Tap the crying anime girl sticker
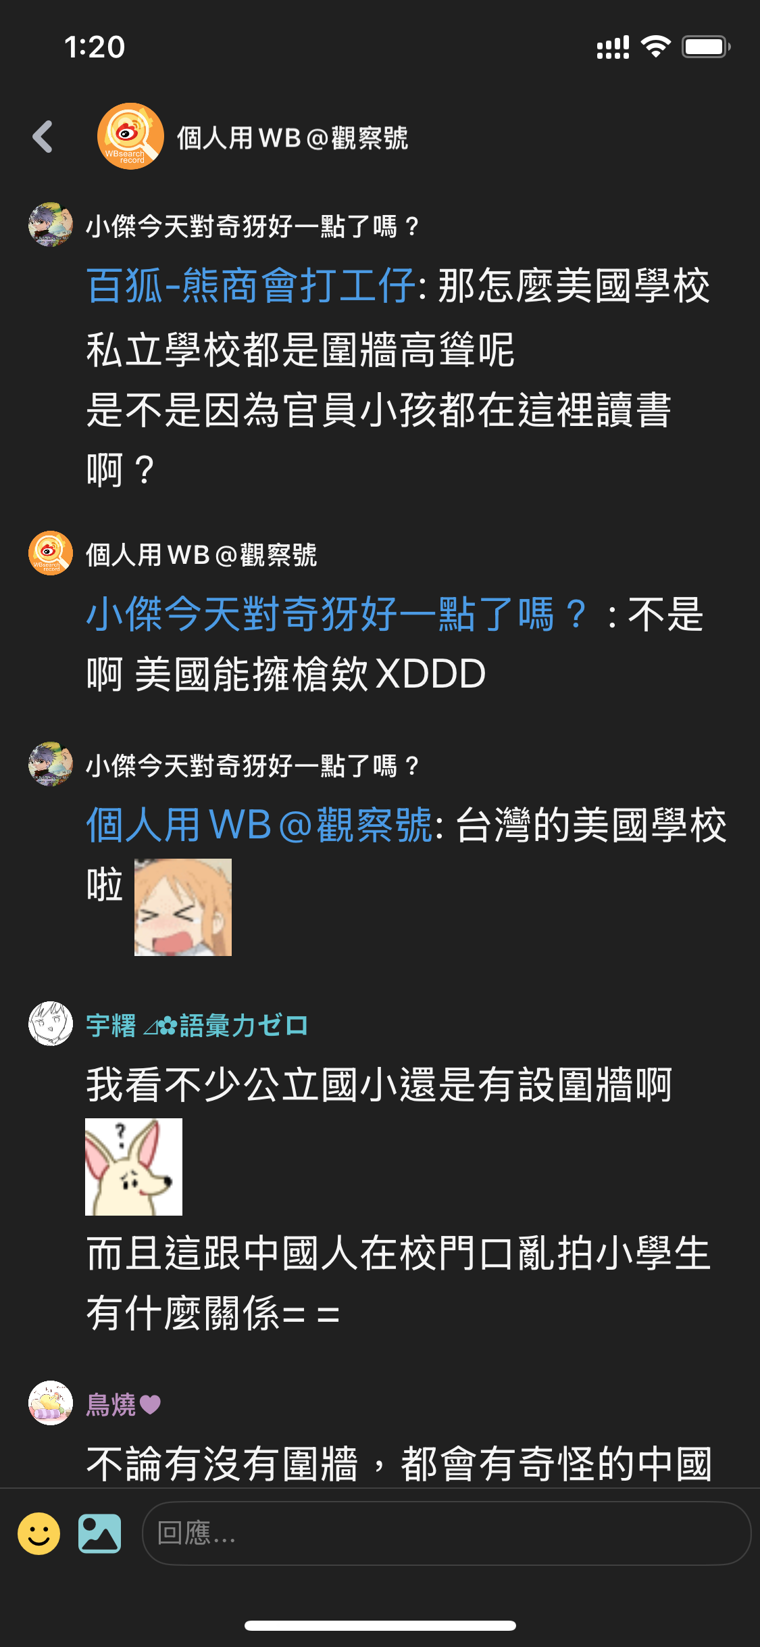 (x=183, y=907)
